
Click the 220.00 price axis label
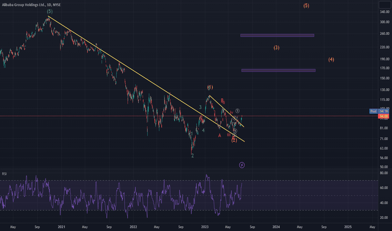pos(384,47)
